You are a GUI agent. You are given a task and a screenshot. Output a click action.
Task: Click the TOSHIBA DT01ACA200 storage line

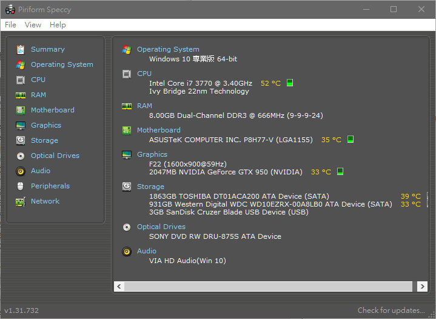tap(239, 196)
